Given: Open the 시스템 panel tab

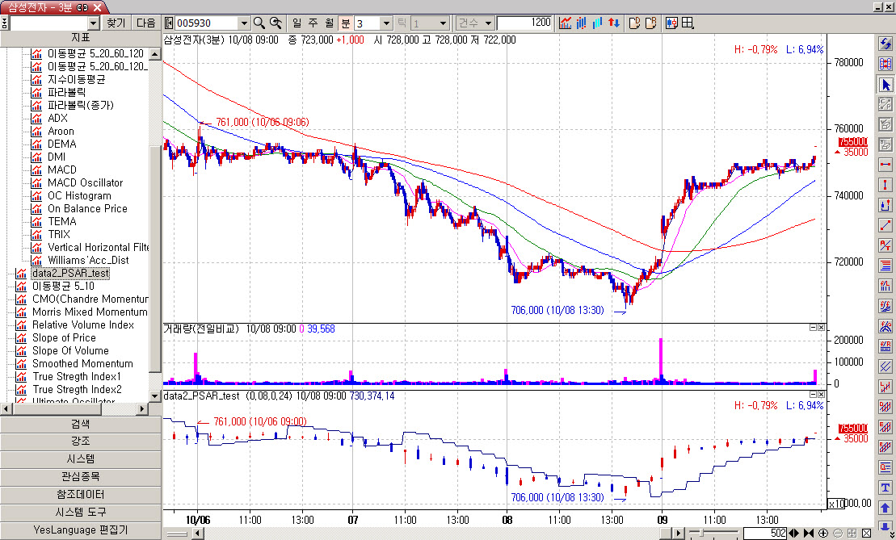Looking at the screenshot, I should coord(80,458).
